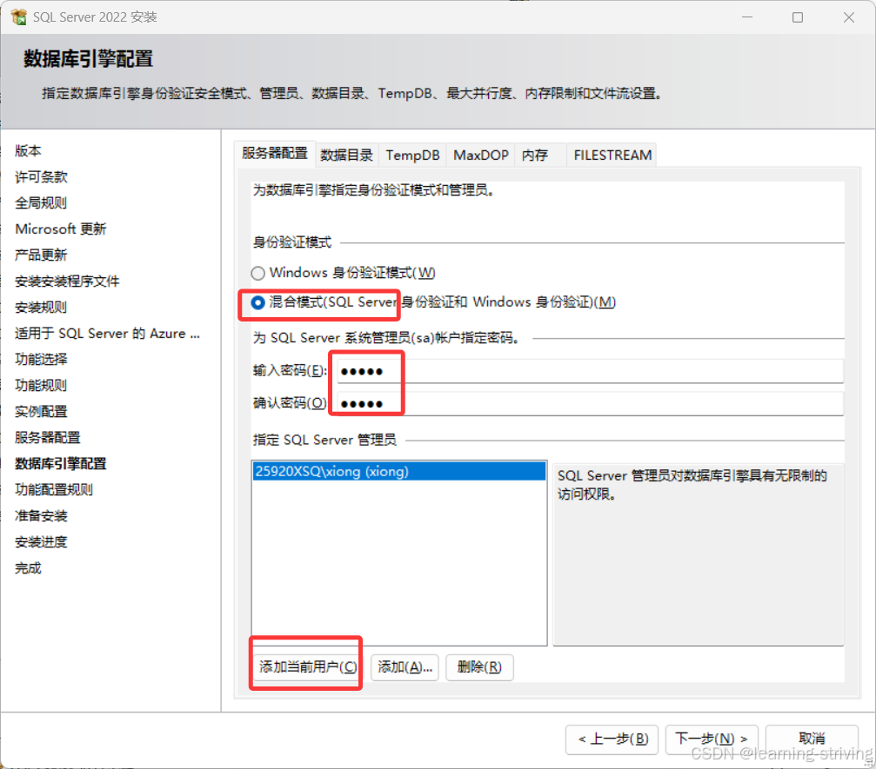Click 安装安装程序文件 step in sidebar
This screenshot has width=876, height=769.
coord(67,282)
